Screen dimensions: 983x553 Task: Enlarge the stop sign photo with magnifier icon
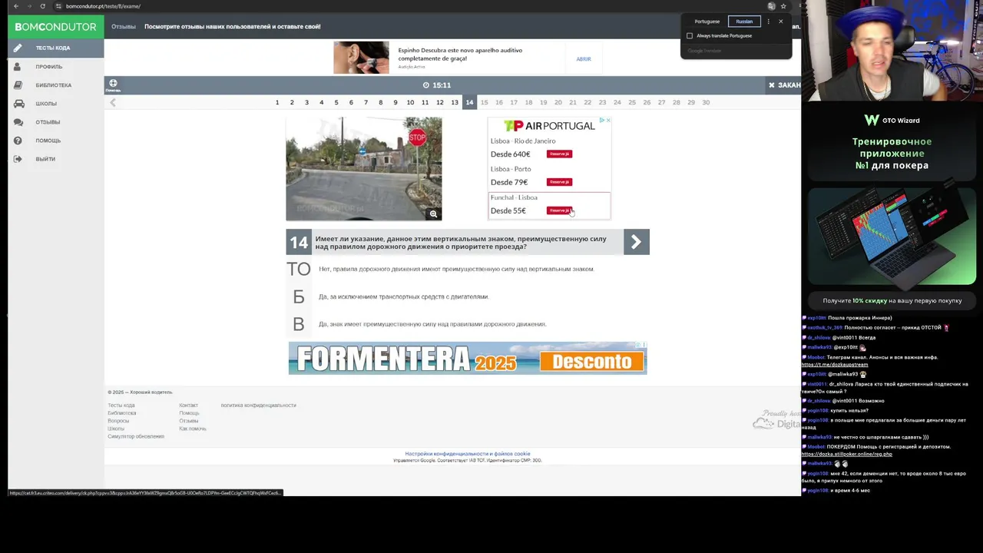[x=433, y=214]
